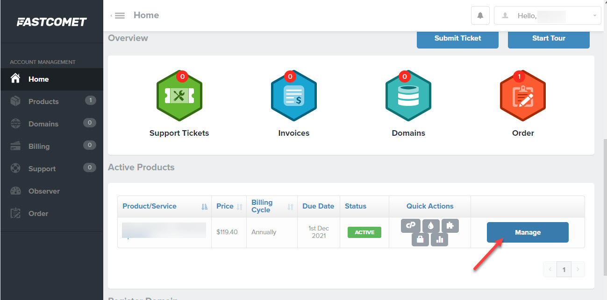Viewport: 607px width, 300px height.
Task: Select Home in the sidebar menu
Action: (51, 79)
